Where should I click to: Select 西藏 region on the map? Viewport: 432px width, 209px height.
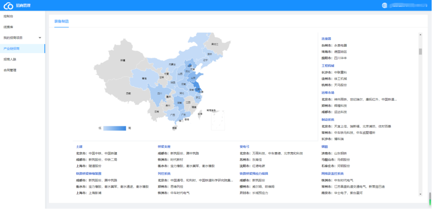128,93
